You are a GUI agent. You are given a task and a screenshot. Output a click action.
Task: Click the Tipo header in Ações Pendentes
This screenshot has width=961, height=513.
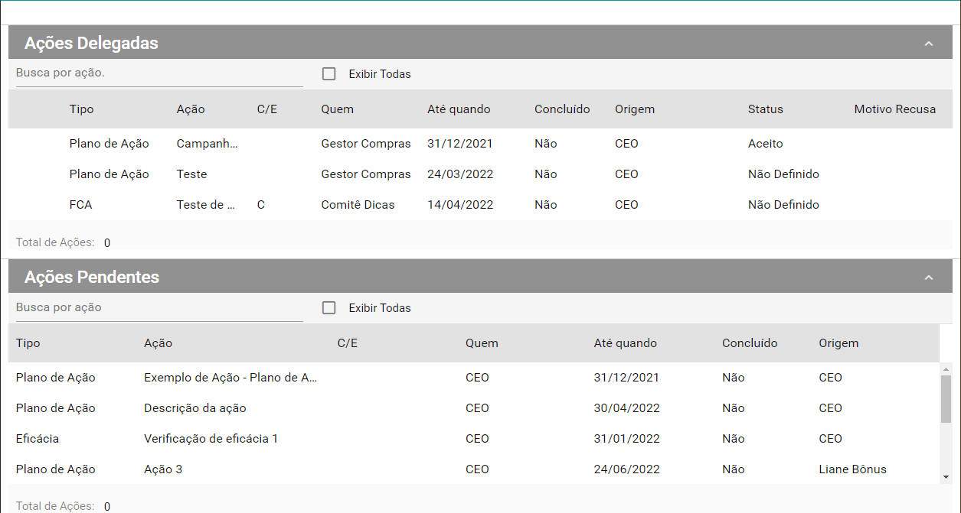[28, 343]
